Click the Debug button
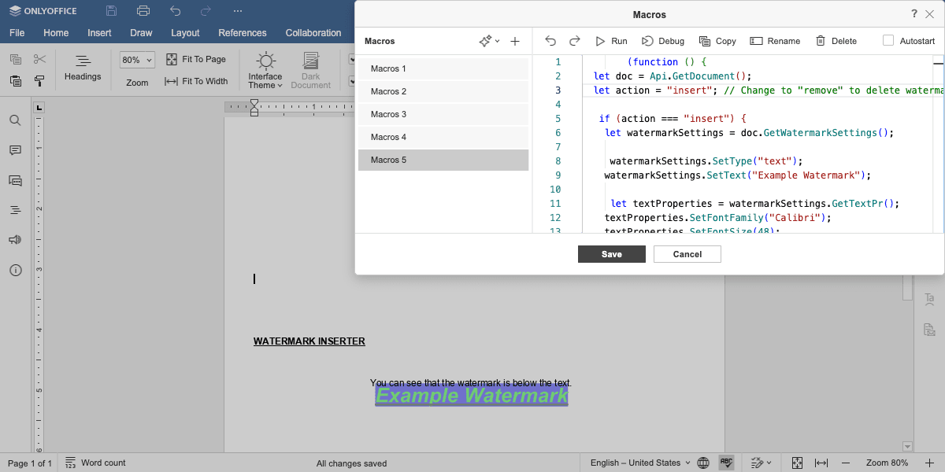The width and height of the screenshot is (945, 472). (662, 41)
